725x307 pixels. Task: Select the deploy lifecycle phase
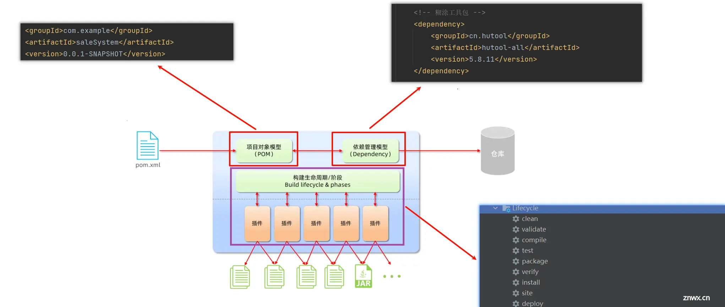pyautogui.click(x=532, y=303)
